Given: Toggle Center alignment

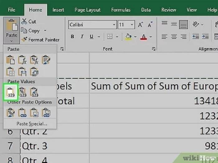Looking at the screenshot, I should (x=174, y=37).
